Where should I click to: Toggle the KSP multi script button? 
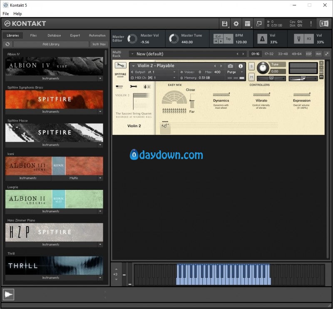309,54
